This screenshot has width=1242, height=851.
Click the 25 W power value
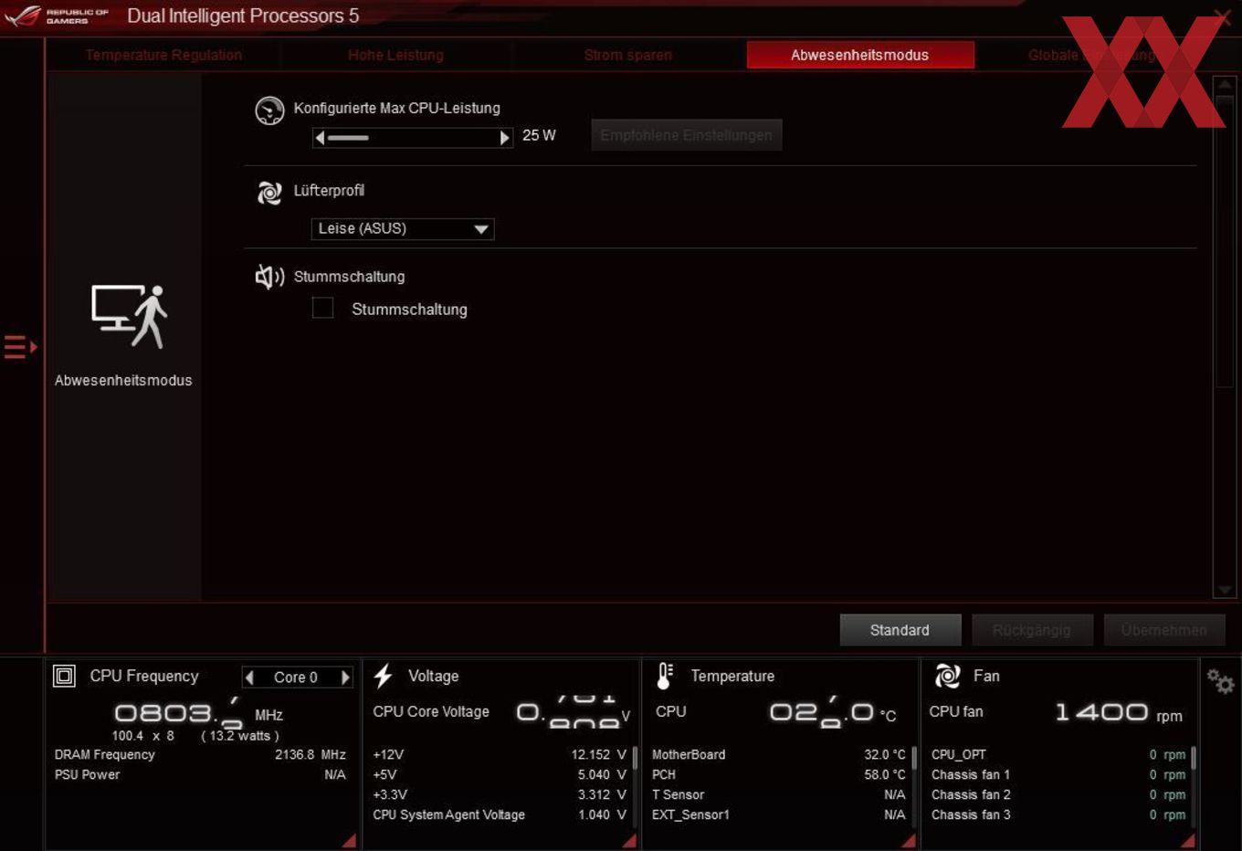[539, 135]
